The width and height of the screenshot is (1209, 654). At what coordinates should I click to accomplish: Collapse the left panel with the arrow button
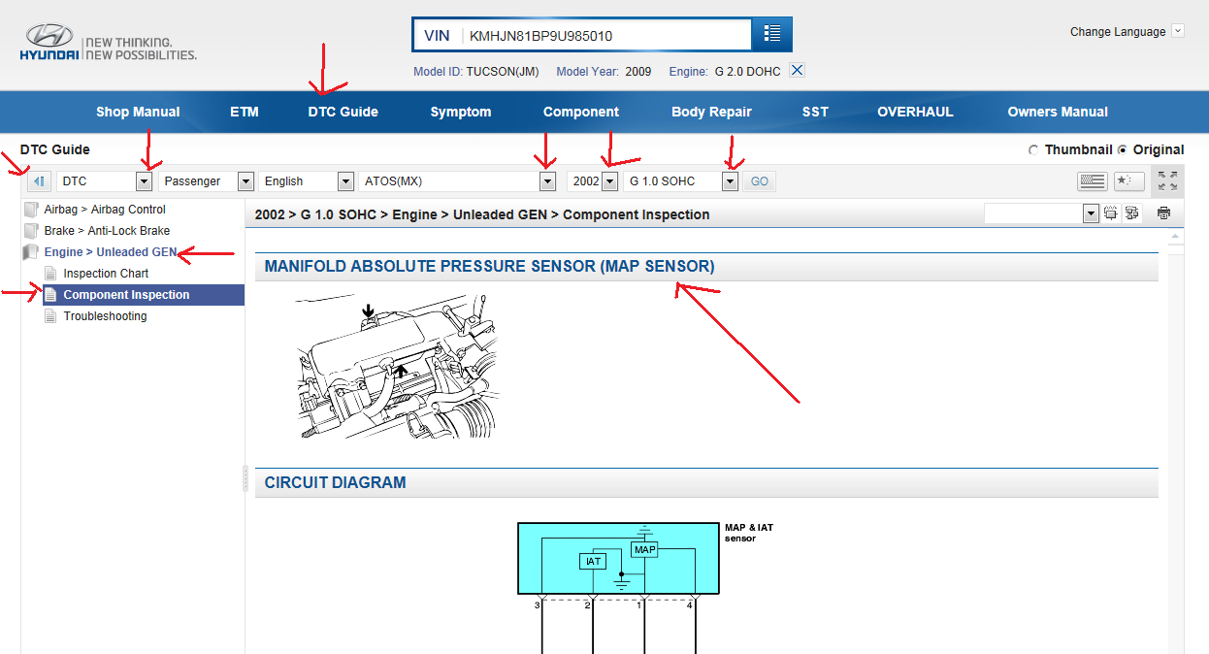click(x=39, y=181)
